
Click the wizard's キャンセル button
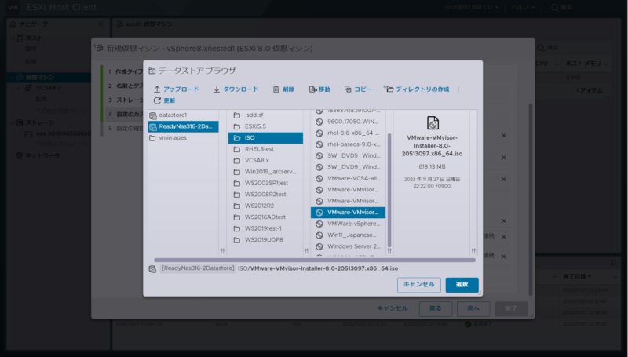[x=392, y=308]
